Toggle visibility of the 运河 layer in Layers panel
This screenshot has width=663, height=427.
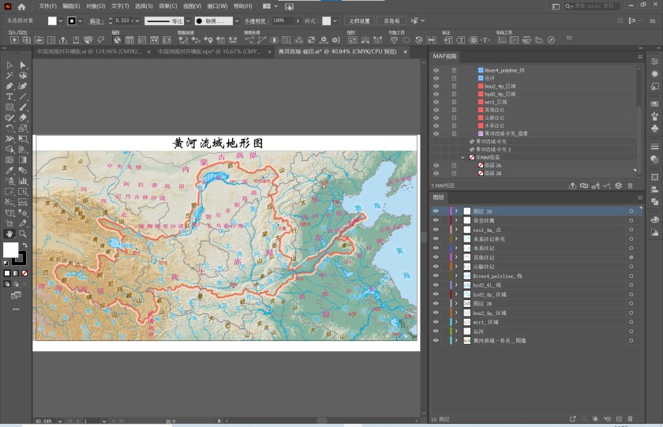click(x=436, y=331)
